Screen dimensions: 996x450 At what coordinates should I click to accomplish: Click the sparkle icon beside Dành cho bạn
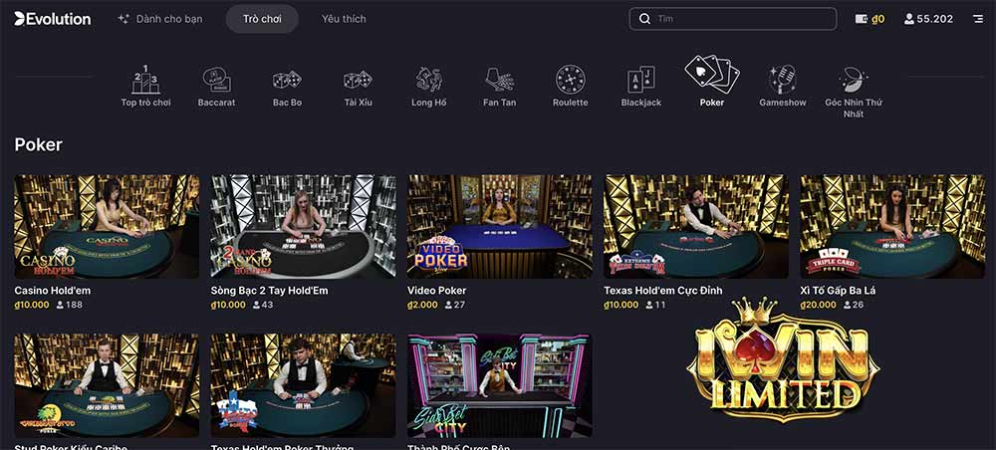click(x=124, y=19)
